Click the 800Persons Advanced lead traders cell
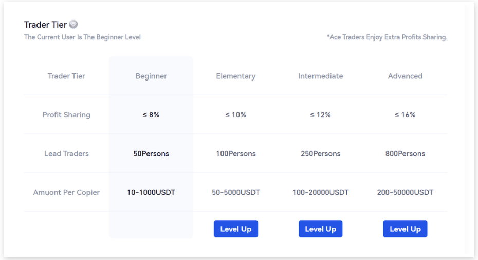The height and width of the screenshot is (260, 478). 405,153
